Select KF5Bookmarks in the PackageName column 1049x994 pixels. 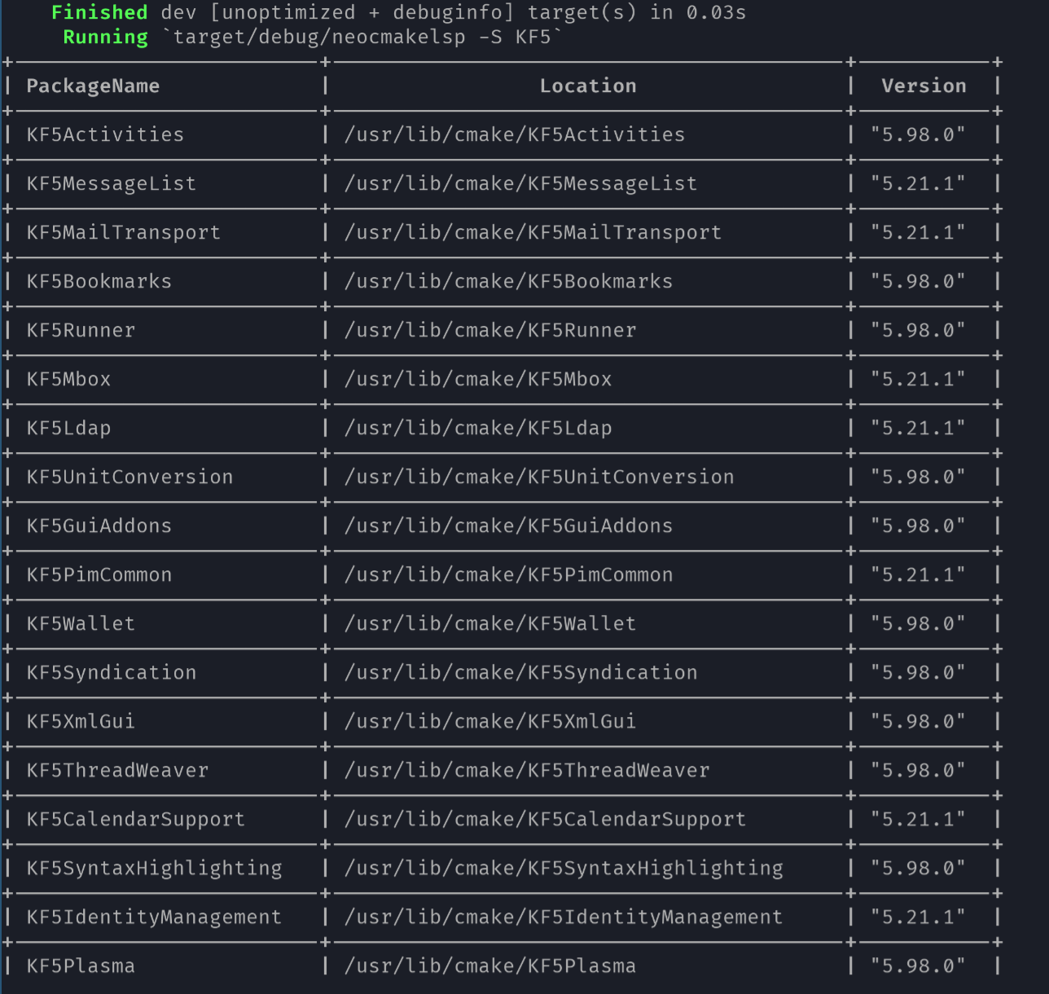(99, 282)
